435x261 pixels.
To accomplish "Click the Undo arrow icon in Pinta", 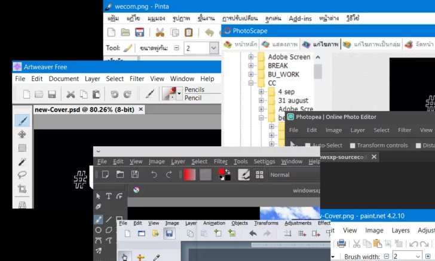I will (x=210, y=32).
